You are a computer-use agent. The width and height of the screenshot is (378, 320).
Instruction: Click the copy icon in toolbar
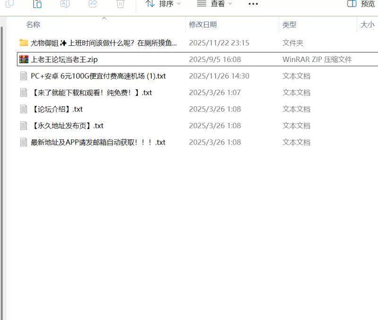(9, 3)
